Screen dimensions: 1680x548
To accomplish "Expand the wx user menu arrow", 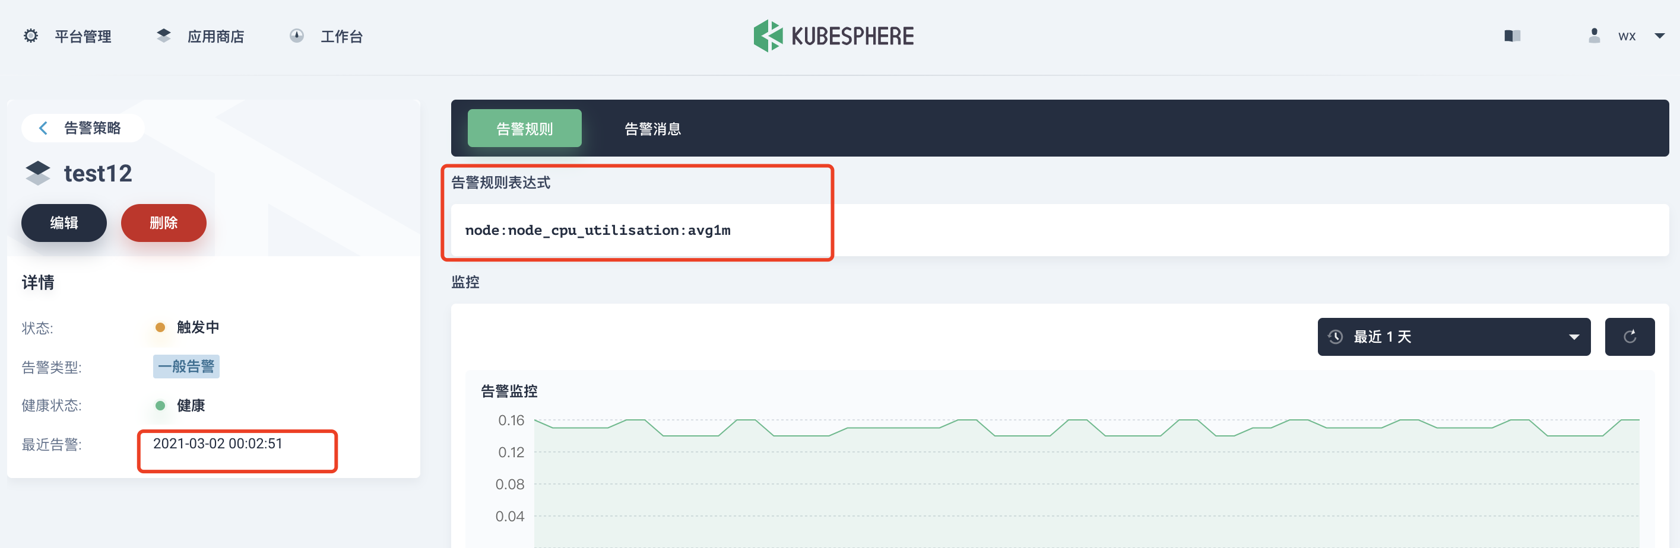I will (x=1659, y=36).
